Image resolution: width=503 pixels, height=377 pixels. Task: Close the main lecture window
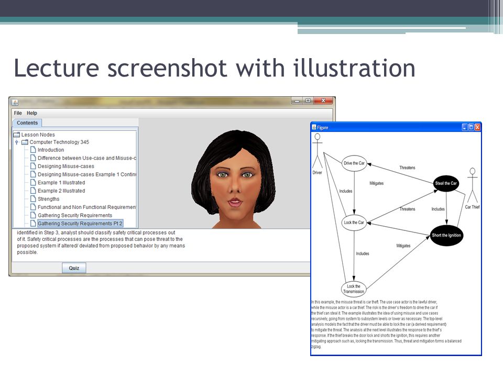323,101
